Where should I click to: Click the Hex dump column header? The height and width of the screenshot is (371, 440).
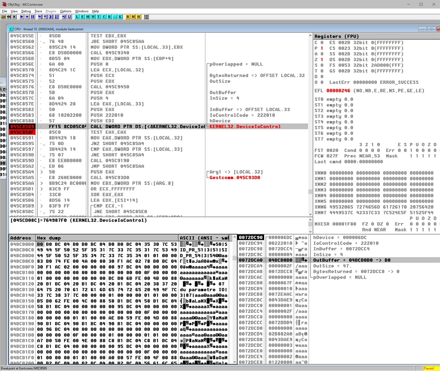pyautogui.click(x=107, y=238)
